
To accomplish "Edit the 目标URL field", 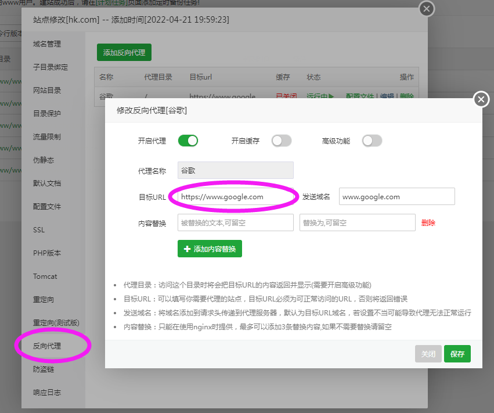I will [x=236, y=196].
